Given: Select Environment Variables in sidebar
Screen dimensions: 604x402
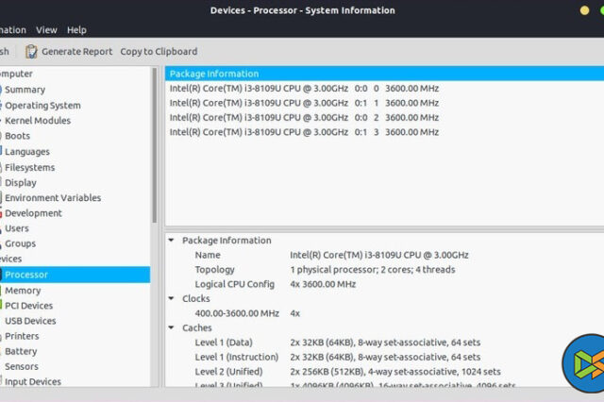Looking at the screenshot, I should [x=53, y=198].
